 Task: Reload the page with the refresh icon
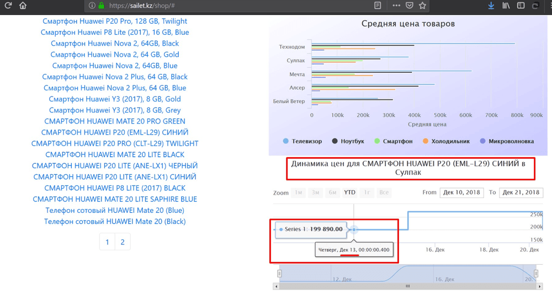(8, 6)
